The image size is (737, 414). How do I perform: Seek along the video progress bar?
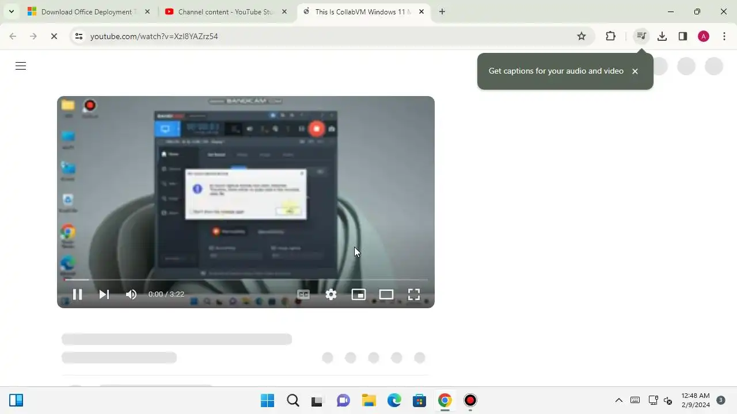tap(246, 280)
